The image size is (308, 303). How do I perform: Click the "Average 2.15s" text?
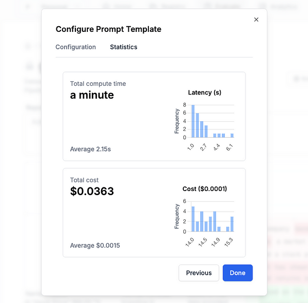pos(90,149)
